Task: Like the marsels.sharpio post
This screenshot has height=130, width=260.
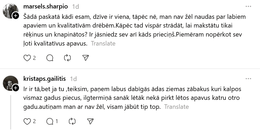Action: (27, 58)
